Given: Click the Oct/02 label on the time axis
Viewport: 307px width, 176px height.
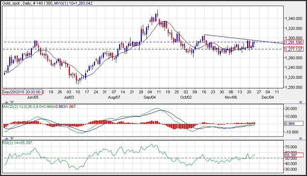Looking at the screenshot, I should point(185,97).
